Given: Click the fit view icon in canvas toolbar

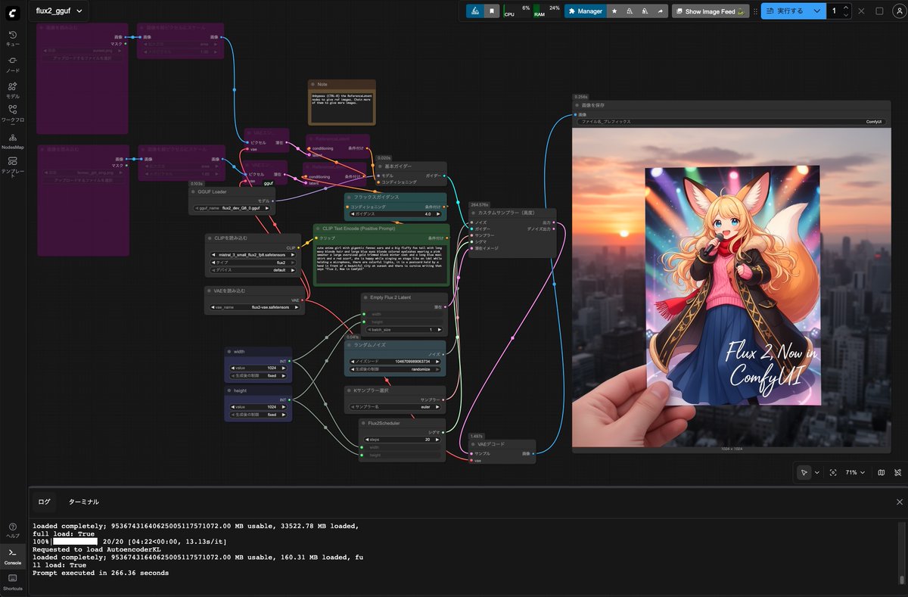Looking at the screenshot, I should click(x=833, y=472).
